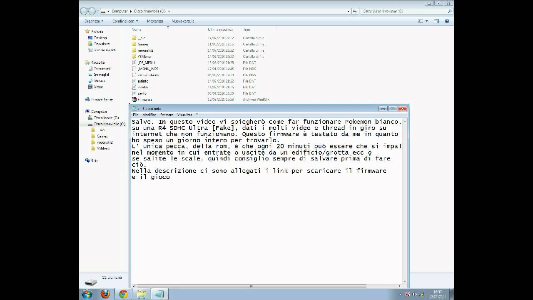The width and height of the screenshot is (533, 300).
Task: Select the YSMenu folder in the file list
Action: pos(144,56)
